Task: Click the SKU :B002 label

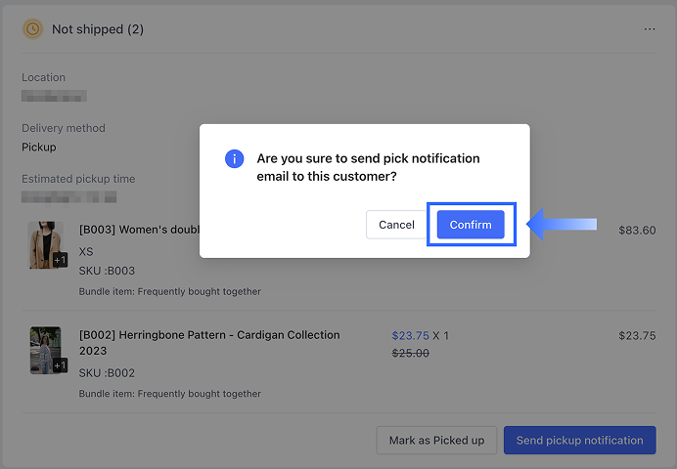Action: (107, 373)
